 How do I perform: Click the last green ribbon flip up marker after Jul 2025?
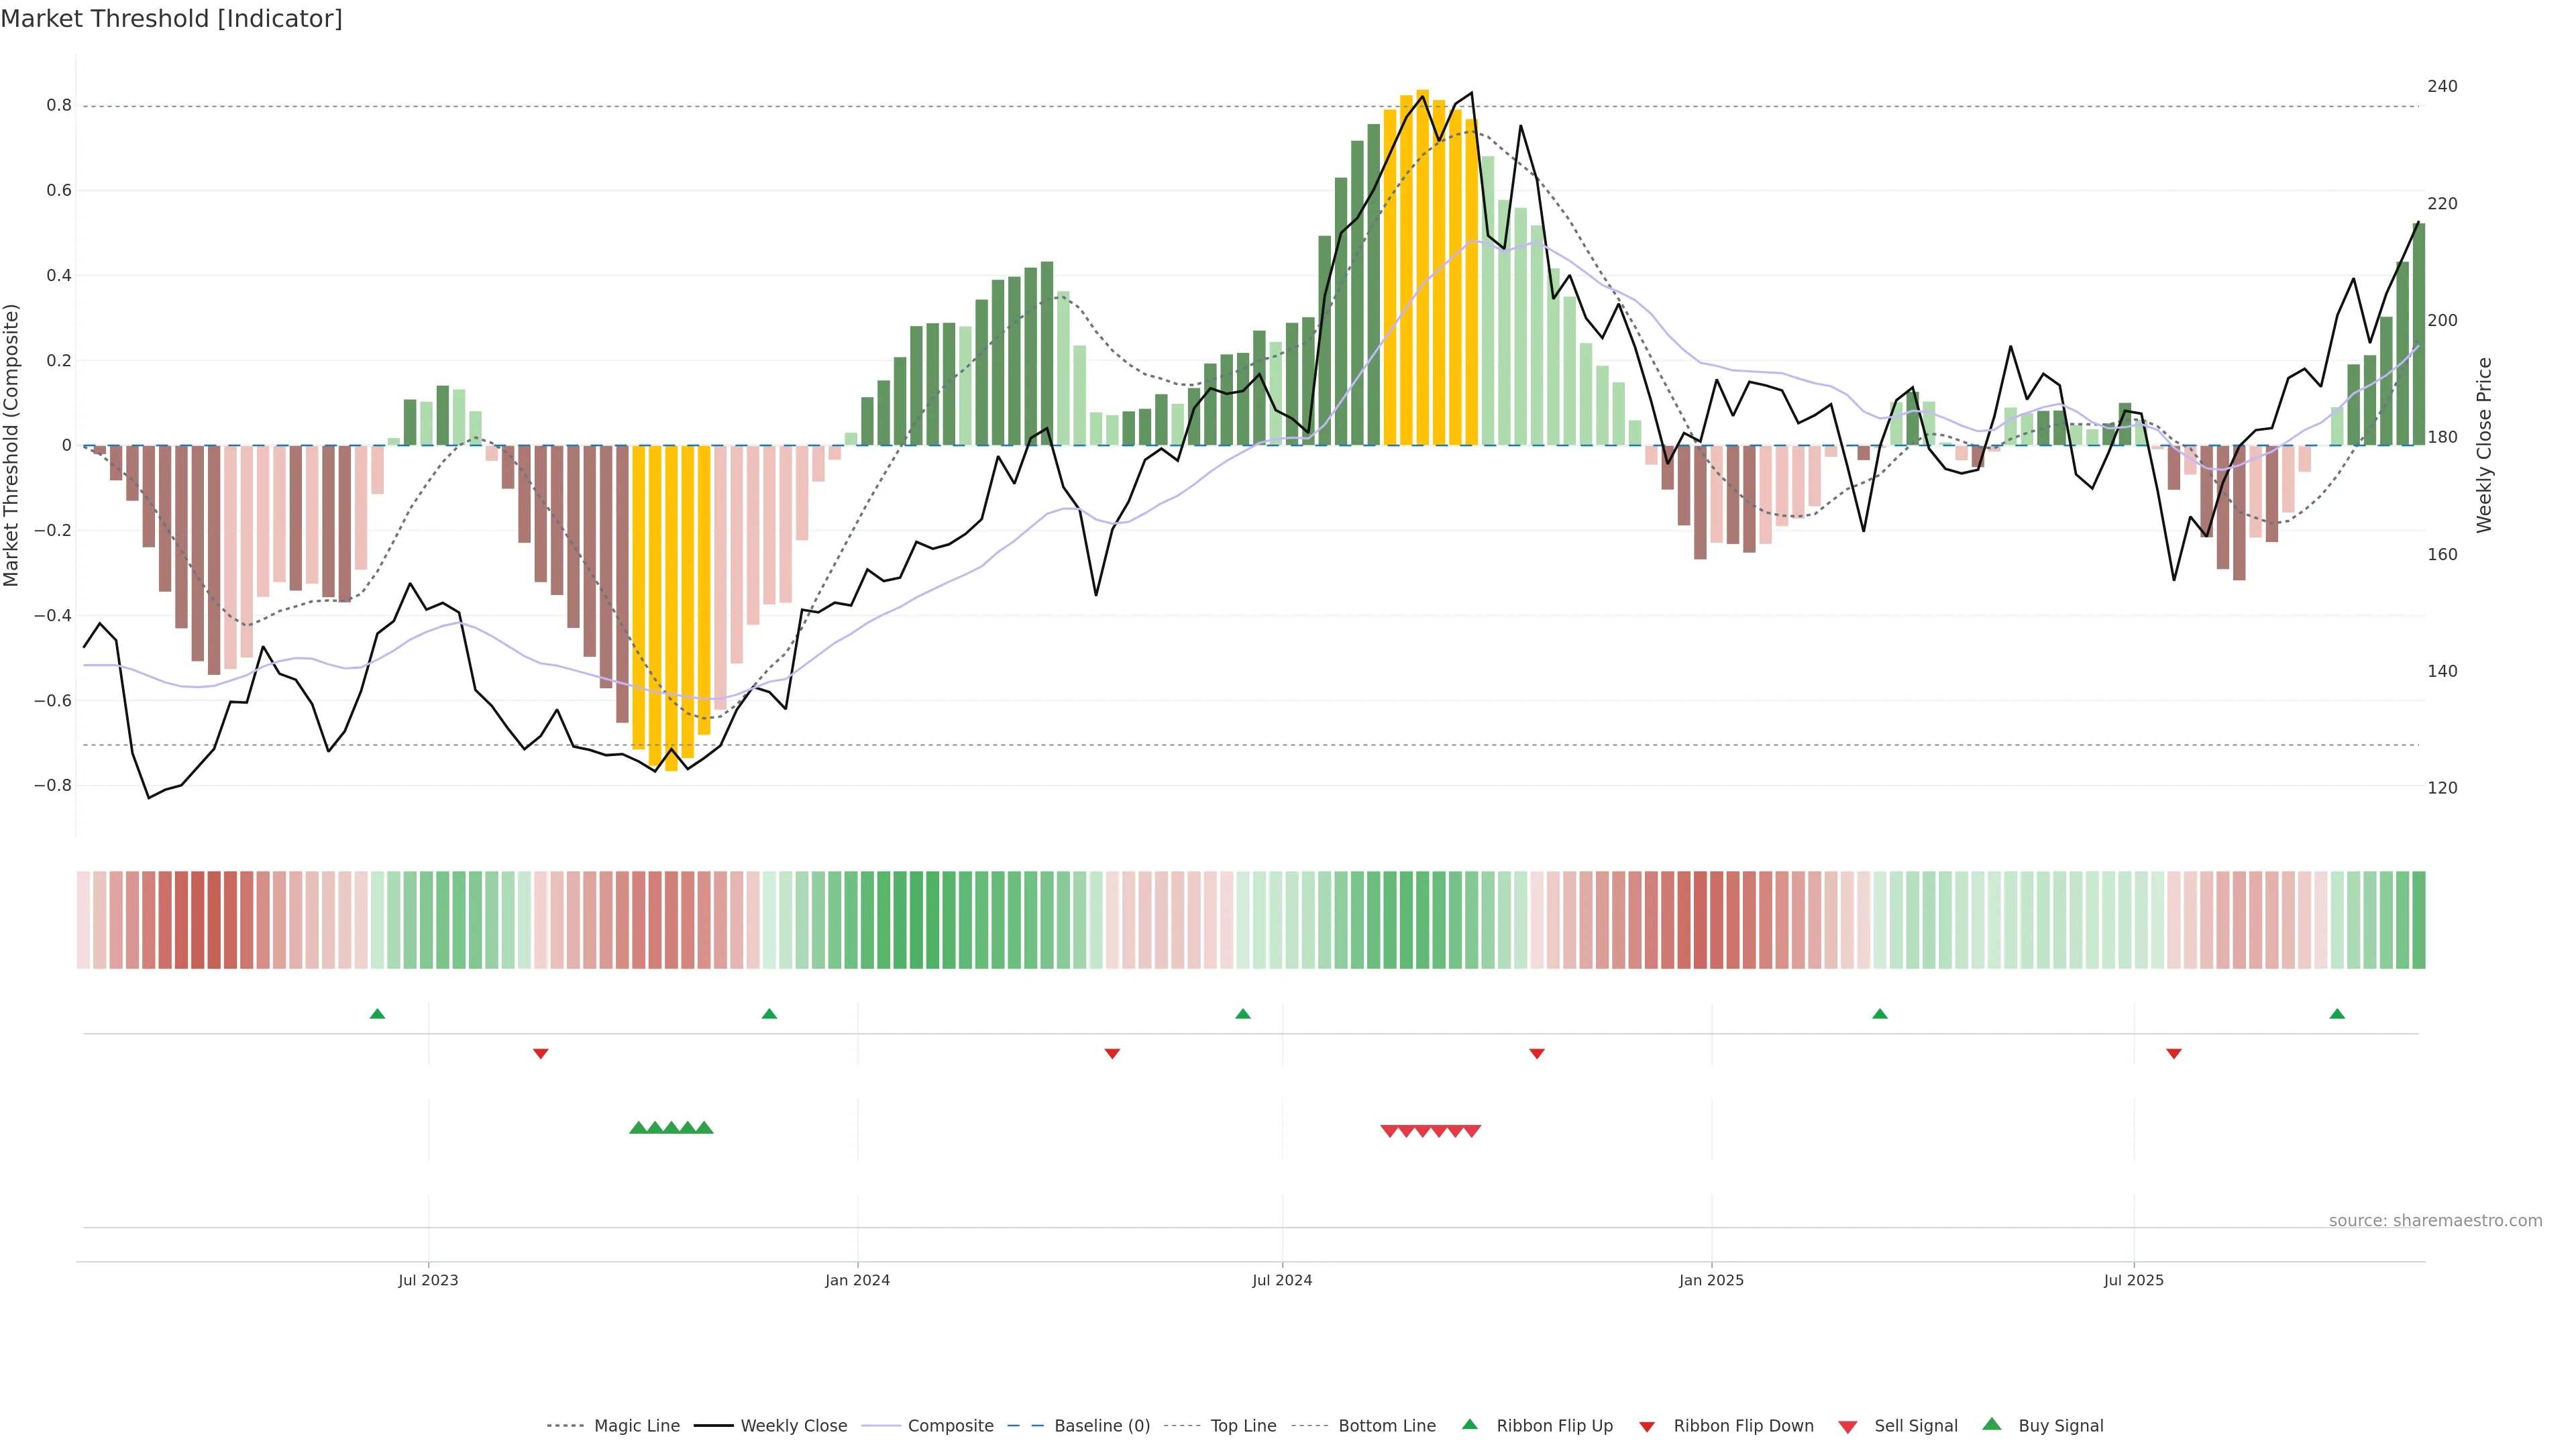coord(2337,1014)
